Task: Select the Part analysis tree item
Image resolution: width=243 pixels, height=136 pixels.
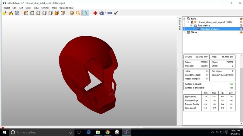Action: (x=204, y=25)
